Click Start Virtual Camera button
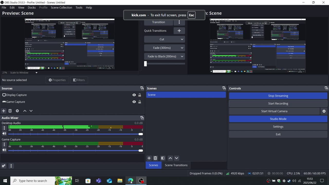This screenshot has height=185, width=329. click(x=274, y=111)
